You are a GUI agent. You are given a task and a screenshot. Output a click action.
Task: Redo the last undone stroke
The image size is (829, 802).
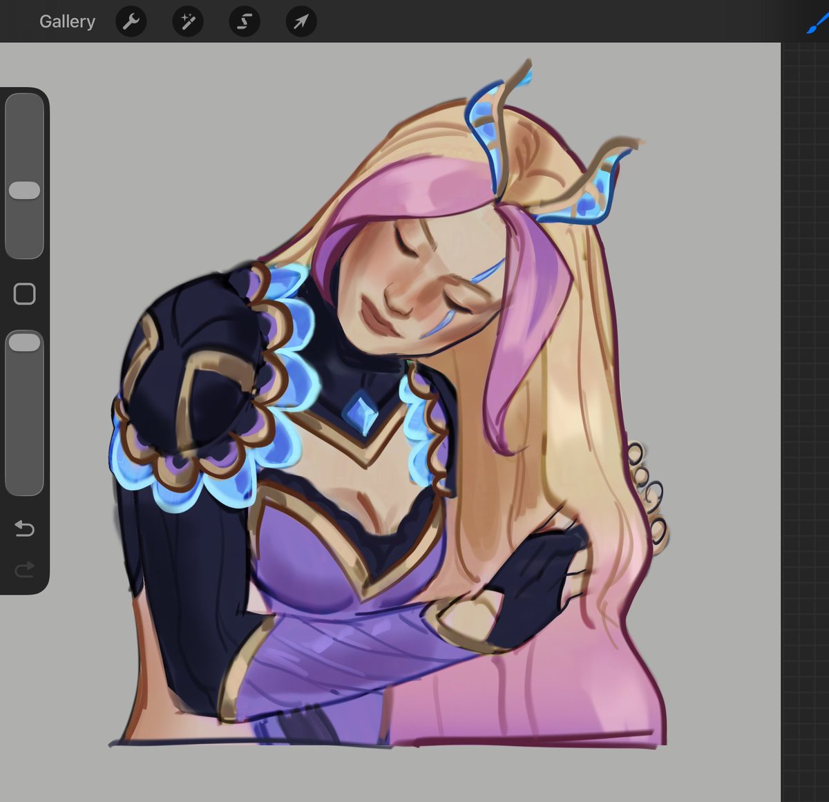pyautogui.click(x=24, y=570)
